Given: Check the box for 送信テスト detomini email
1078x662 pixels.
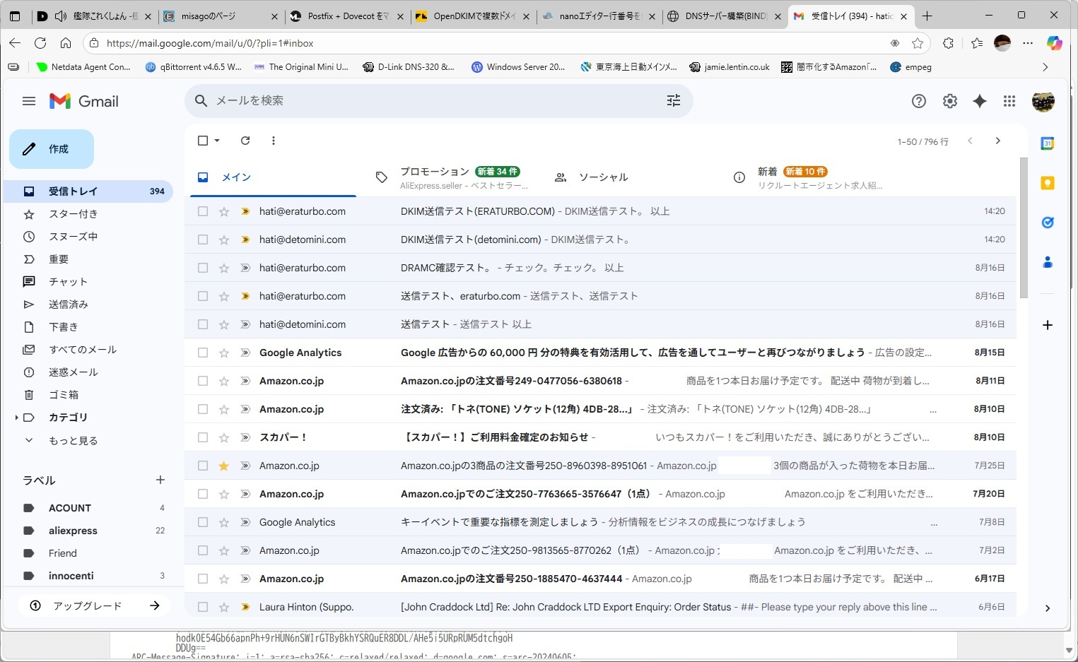Looking at the screenshot, I should tap(203, 324).
